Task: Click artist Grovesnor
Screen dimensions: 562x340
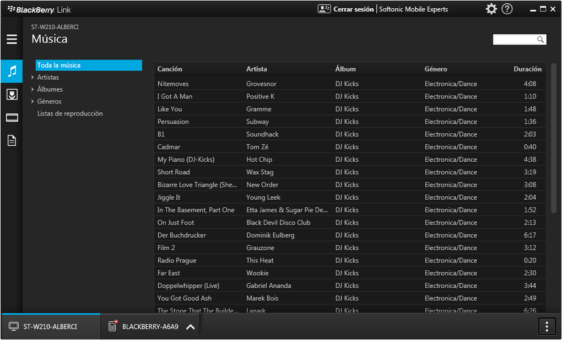Action: 261,84
